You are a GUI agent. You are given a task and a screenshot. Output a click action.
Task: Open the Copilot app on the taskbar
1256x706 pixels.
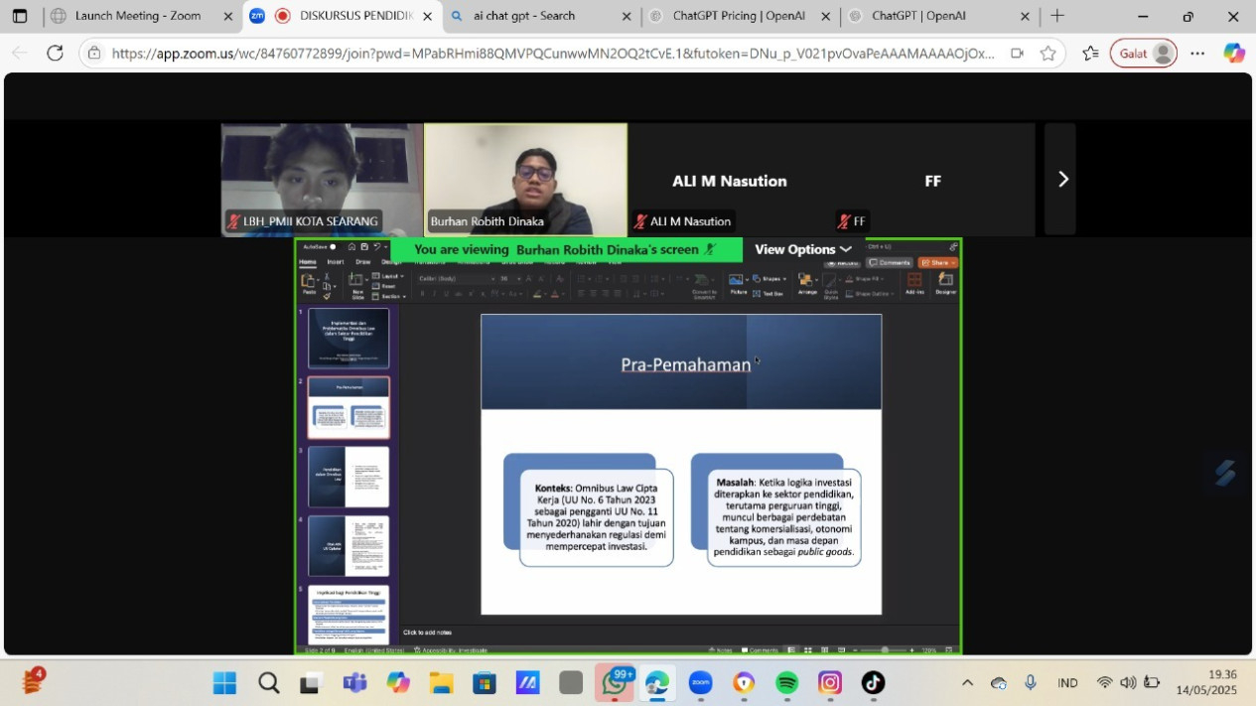(x=398, y=683)
